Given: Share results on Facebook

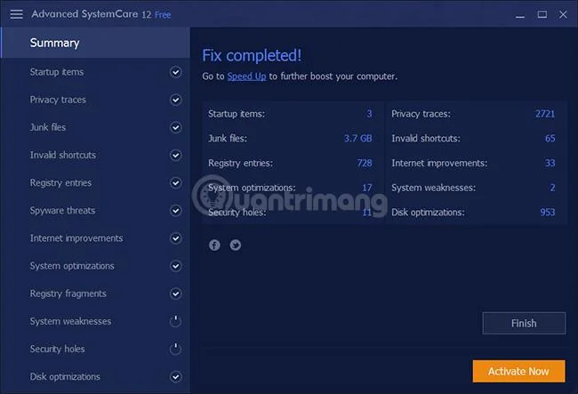Looking at the screenshot, I should tap(214, 245).
